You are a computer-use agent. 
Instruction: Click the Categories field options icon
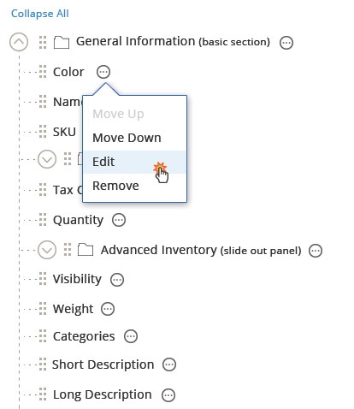(131, 336)
